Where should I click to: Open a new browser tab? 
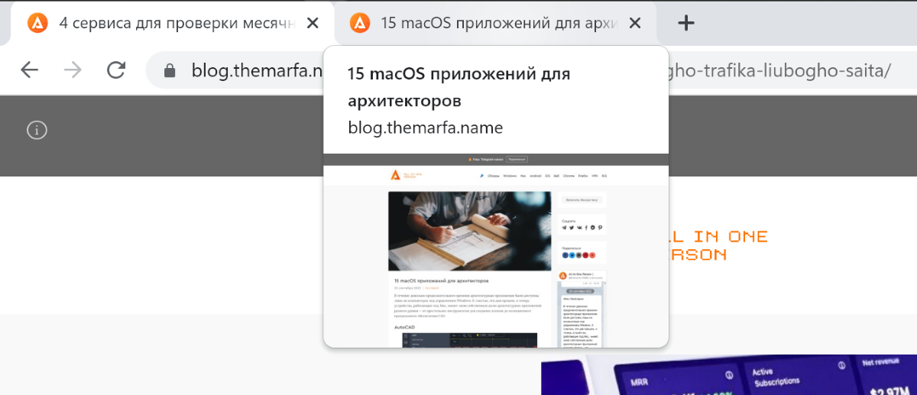[686, 24]
